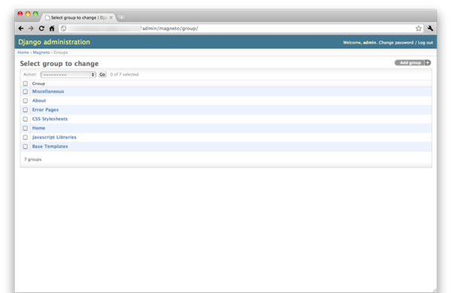The height and width of the screenshot is (293, 451).
Task: Tick the select-all checkbox beside Group header
Action: (x=26, y=83)
